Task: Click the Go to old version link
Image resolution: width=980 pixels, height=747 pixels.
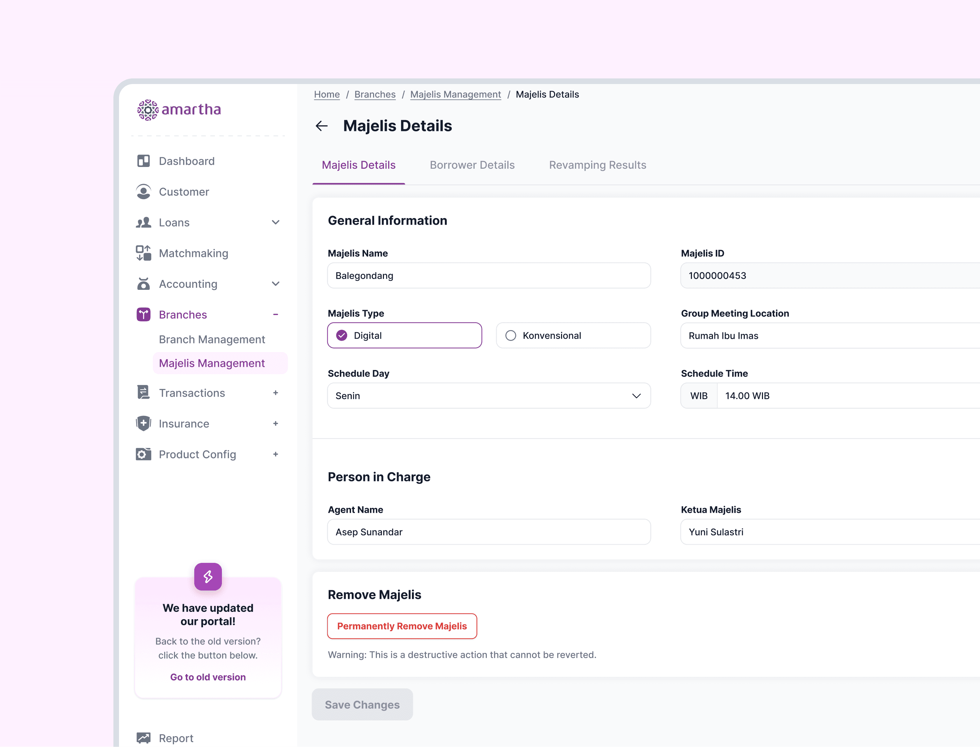Action: [208, 677]
